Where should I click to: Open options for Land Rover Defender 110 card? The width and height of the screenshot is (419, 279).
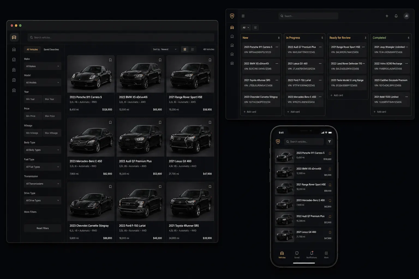tap(364, 64)
